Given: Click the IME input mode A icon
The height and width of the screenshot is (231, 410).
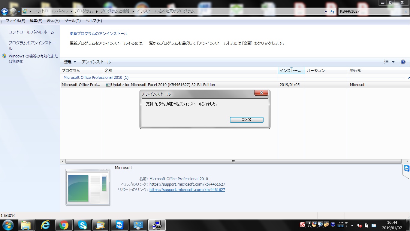Looking at the screenshot, I should pos(309,225).
